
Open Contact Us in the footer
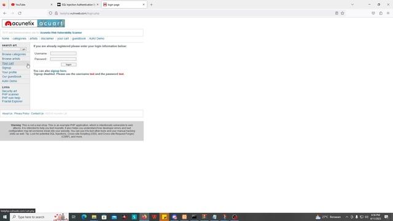(x=37, y=114)
